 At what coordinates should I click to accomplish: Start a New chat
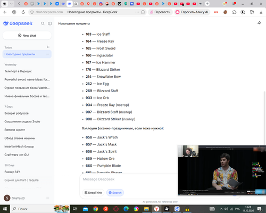(27, 36)
